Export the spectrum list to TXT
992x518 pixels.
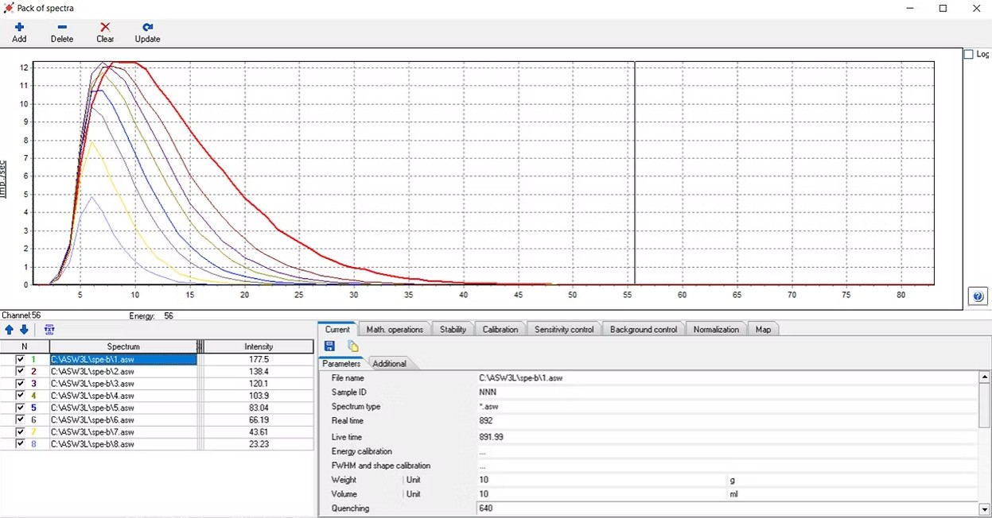coord(49,330)
